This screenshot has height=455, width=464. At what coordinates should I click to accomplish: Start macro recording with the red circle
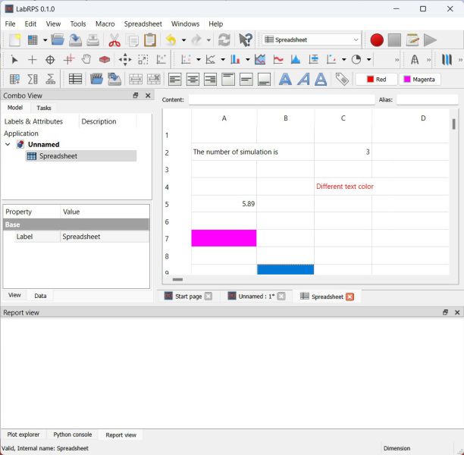(x=377, y=40)
